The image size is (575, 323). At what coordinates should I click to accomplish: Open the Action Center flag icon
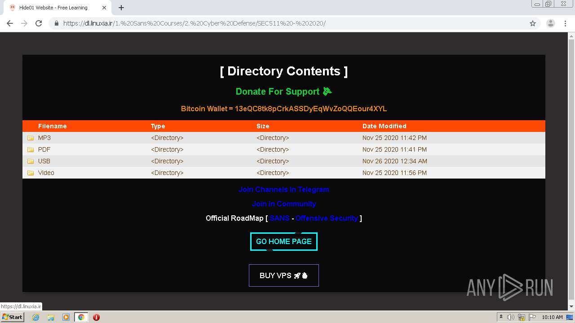click(532, 317)
